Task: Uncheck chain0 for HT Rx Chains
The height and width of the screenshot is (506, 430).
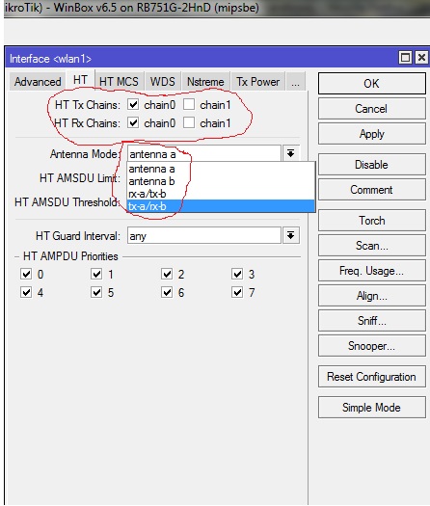Action: (133, 123)
